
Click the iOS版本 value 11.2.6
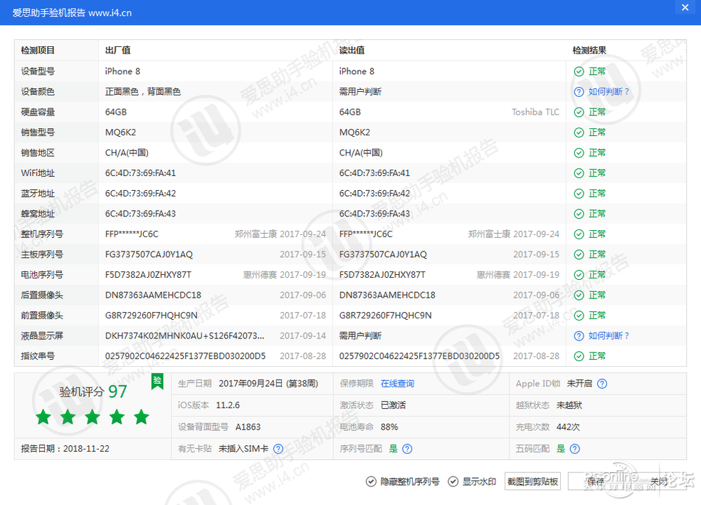coord(228,405)
